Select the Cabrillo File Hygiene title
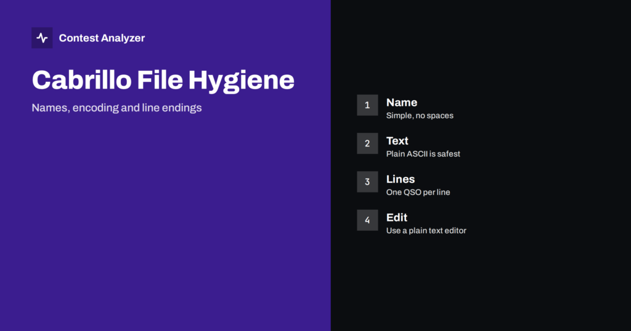Viewport: 631px width, 331px height. pyautogui.click(x=163, y=81)
